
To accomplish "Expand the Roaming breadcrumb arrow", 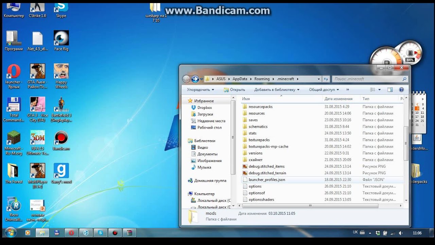I will 274,79.
